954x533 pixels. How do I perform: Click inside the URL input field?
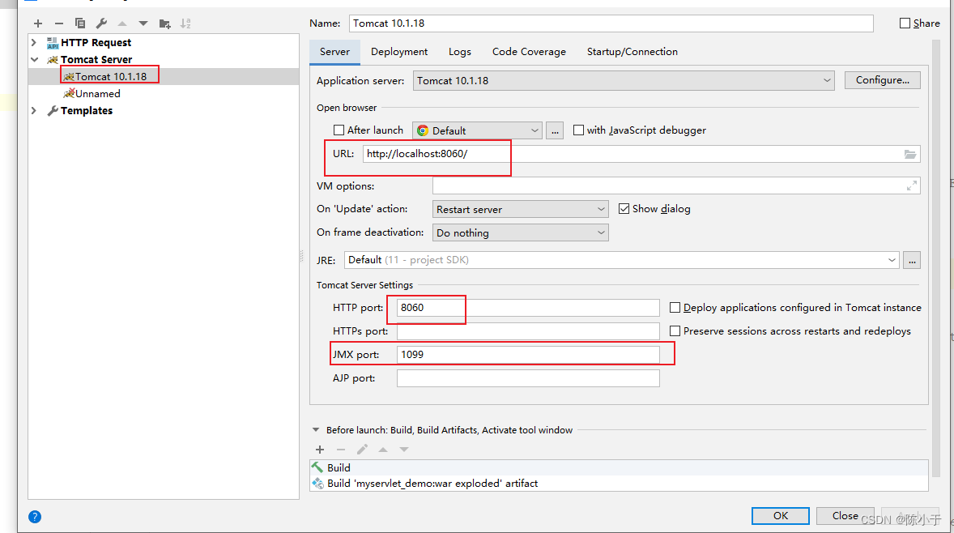(x=437, y=153)
